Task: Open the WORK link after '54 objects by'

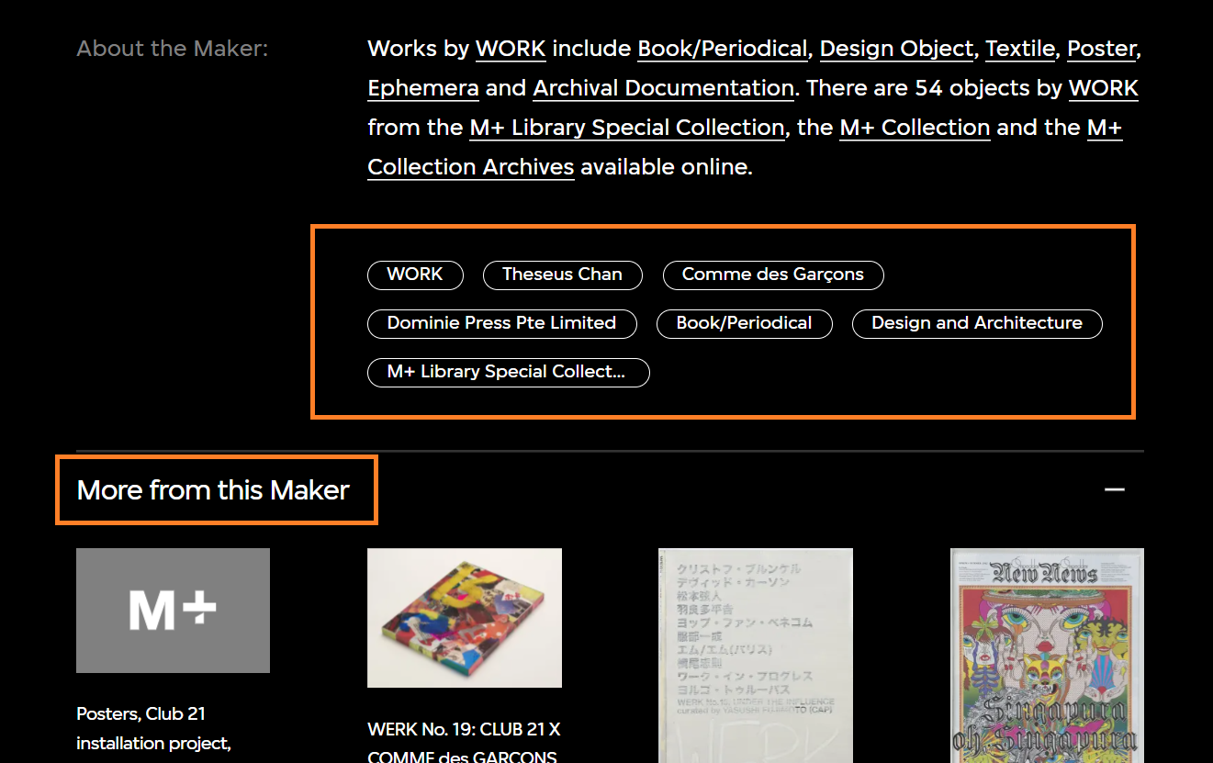Action: 1104,88
